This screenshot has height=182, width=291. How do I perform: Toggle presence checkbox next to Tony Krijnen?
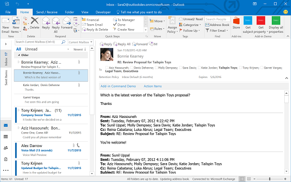[x=240, y=69]
